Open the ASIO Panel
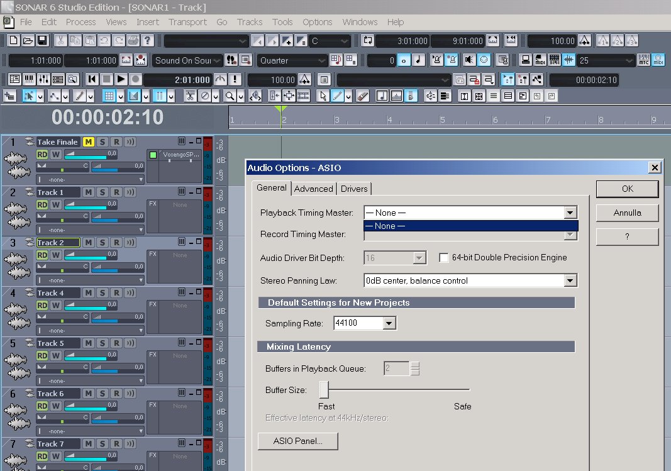Screen dimensions: 671x471 [x=298, y=441]
